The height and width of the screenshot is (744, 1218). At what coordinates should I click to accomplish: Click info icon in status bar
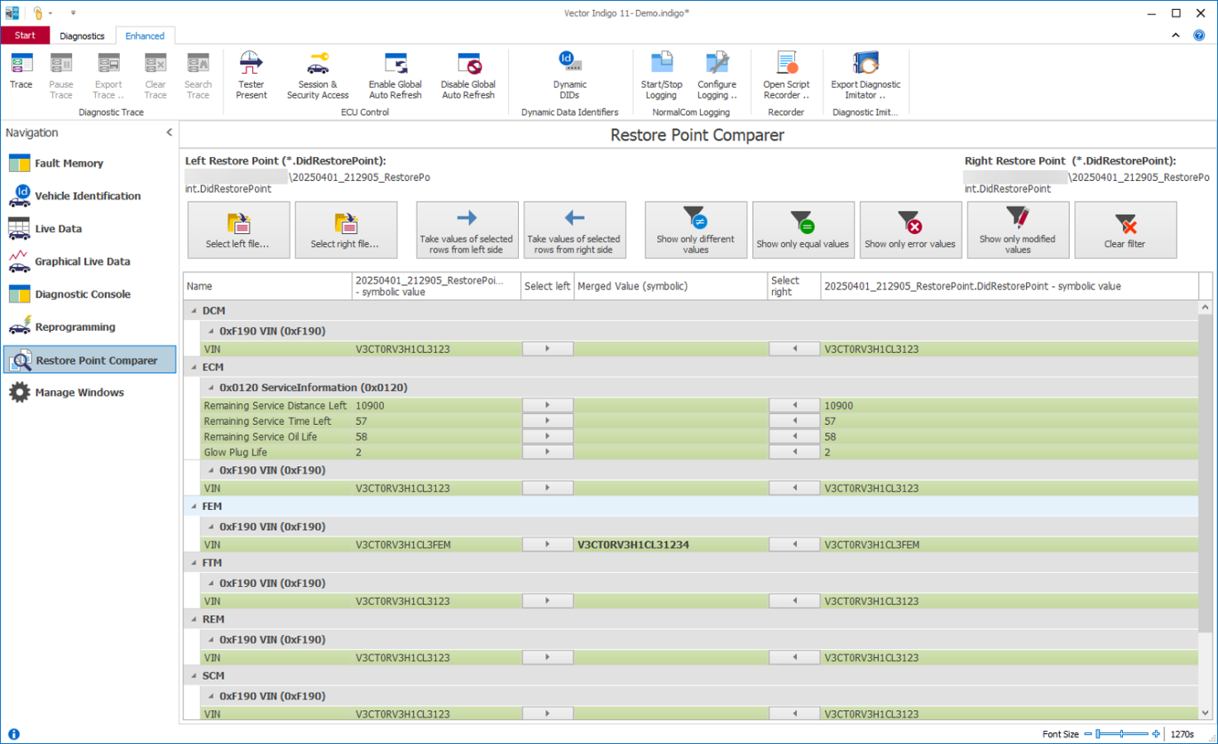pos(14,734)
